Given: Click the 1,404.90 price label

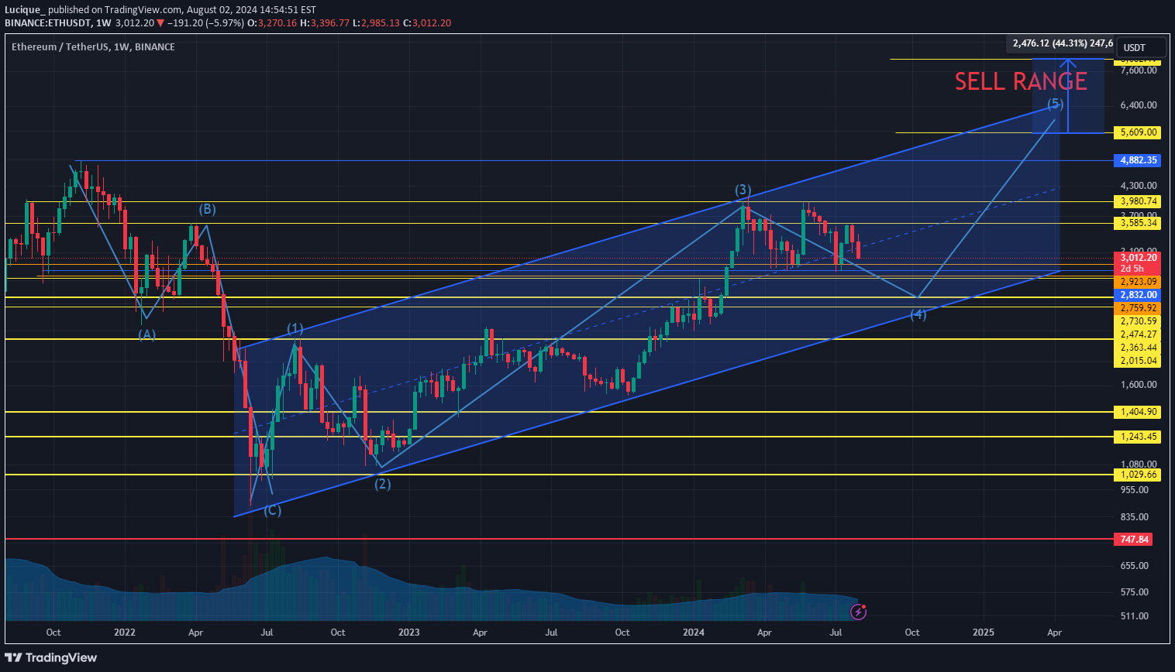Looking at the screenshot, I should pyautogui.click(x=1138, y=412).
